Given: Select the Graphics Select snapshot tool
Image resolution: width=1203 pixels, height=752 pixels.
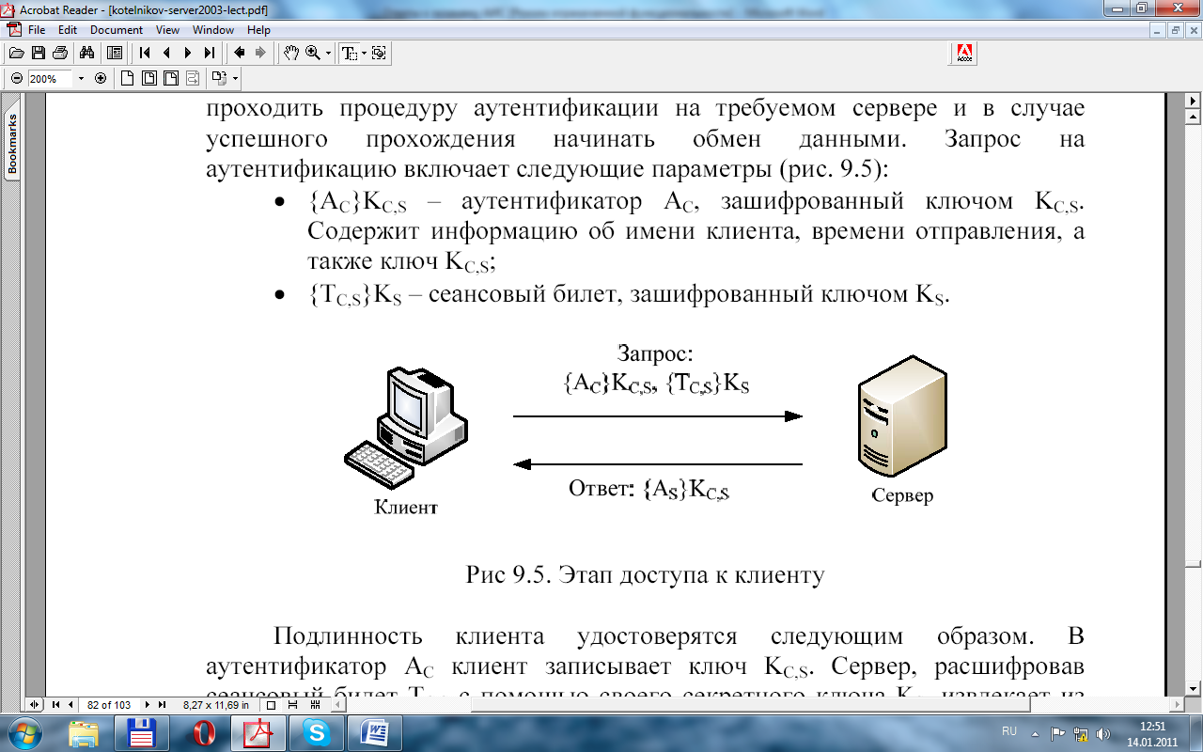Looking at the screenshot, I should (x=380, y=53).
